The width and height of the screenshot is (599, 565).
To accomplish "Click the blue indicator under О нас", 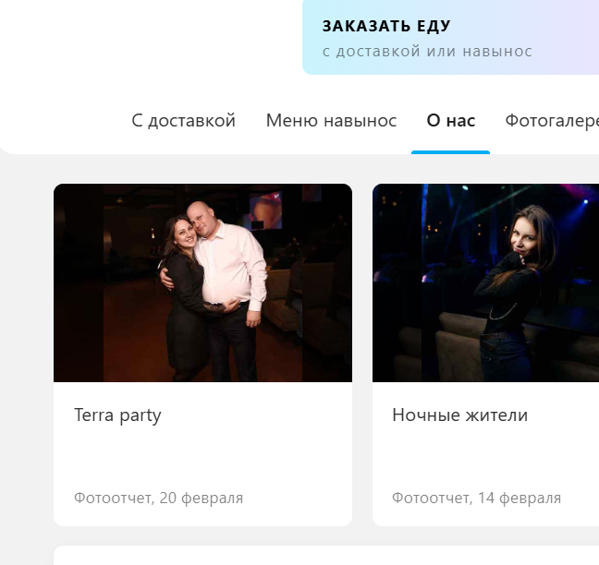I will tap(450, 152).
